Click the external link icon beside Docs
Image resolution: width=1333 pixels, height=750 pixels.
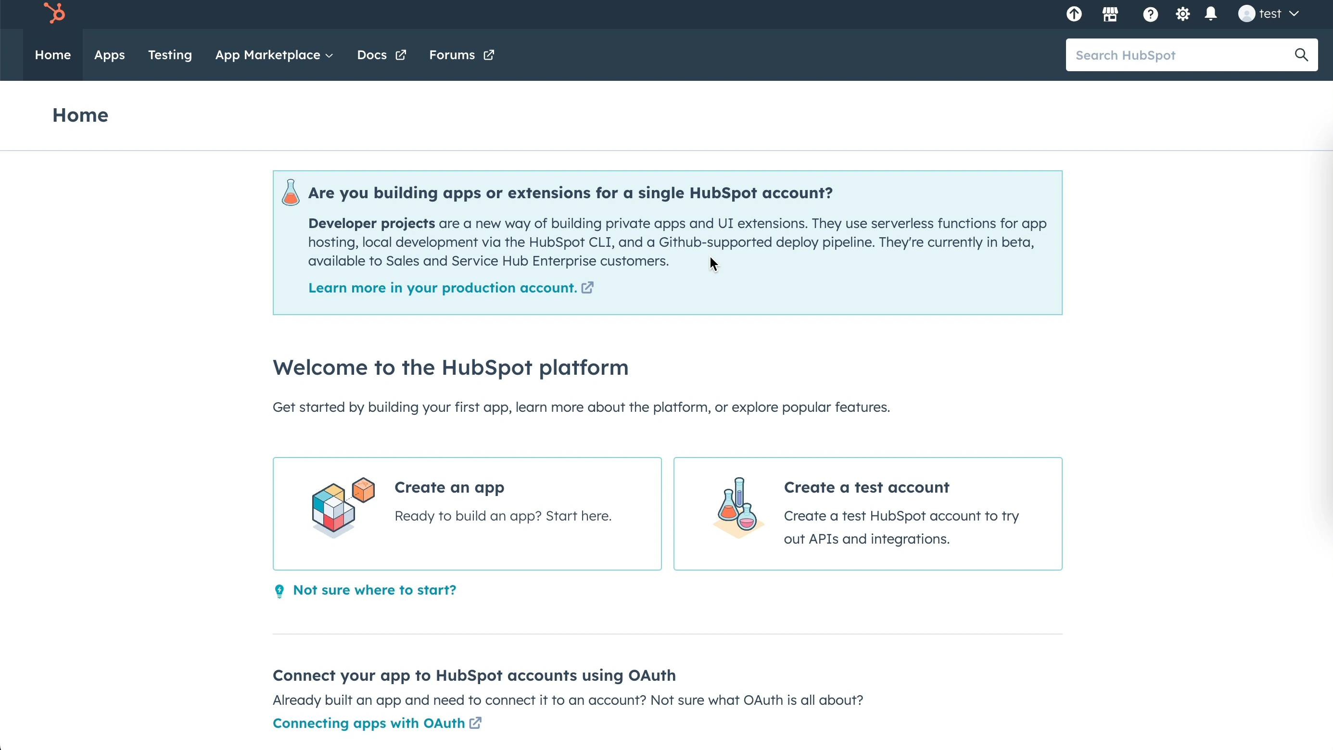tap(402, 55)
